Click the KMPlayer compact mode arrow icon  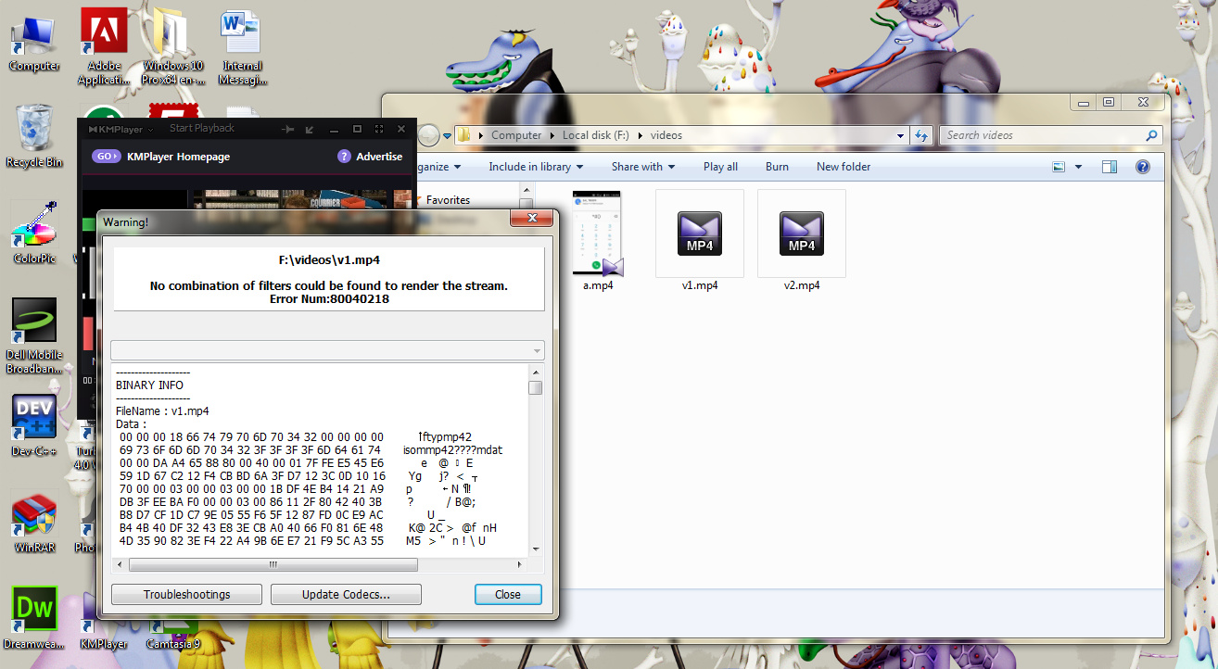click(x=310, y=129)
